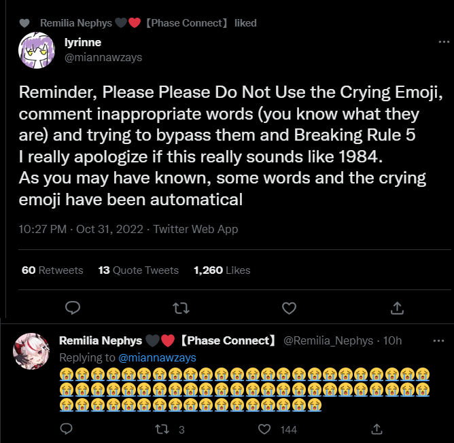
Task: Retweet Remilia's crying emoji reply
Action: (x=162, y=429)
